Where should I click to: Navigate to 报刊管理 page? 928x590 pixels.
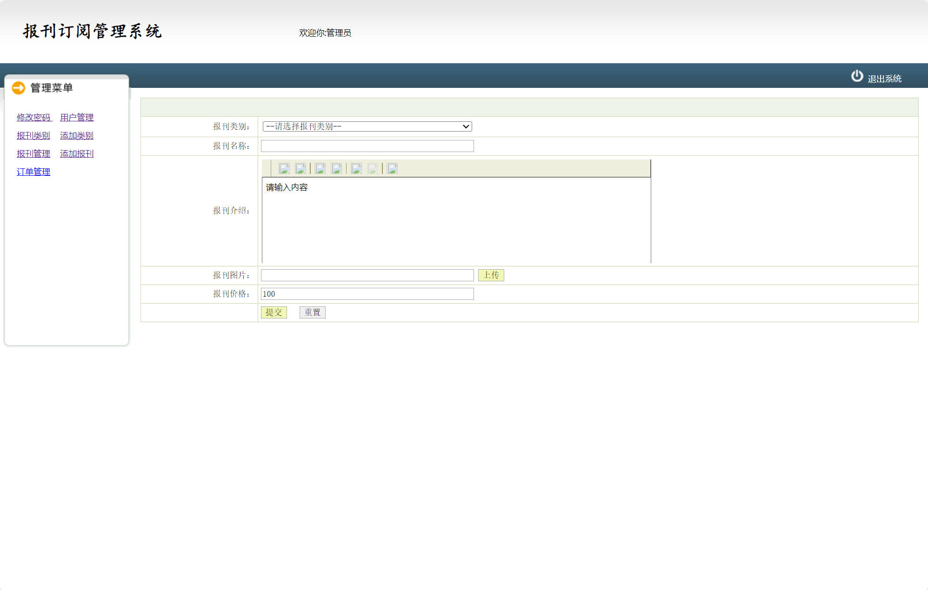click(33, 153)
